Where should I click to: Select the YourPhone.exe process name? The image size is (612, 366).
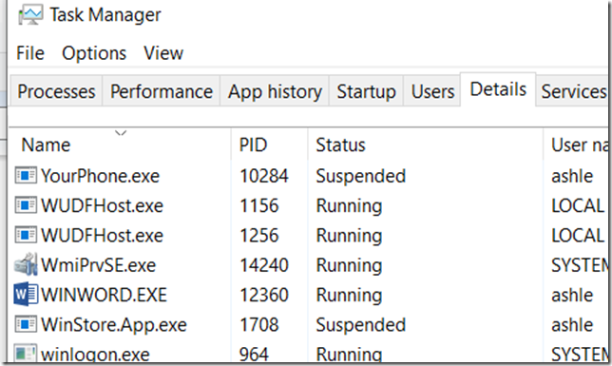pyautogui.click(x=101, y=176)
